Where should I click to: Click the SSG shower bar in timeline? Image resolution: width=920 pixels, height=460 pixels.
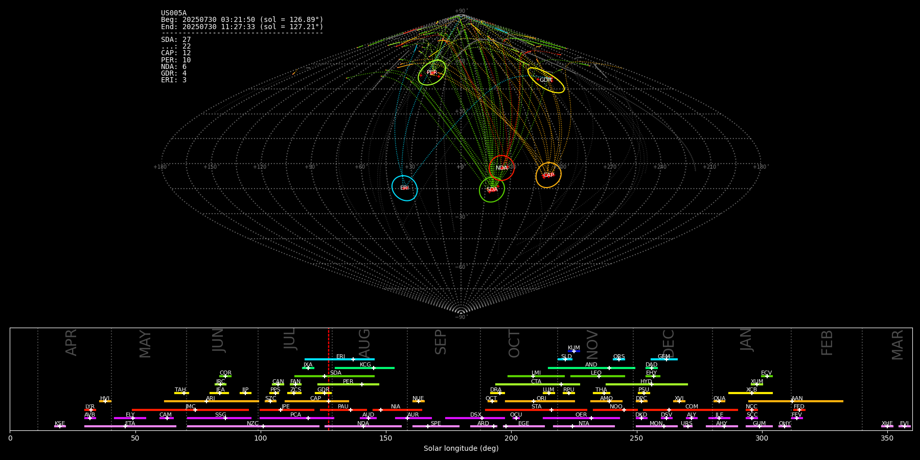(219, 418)
